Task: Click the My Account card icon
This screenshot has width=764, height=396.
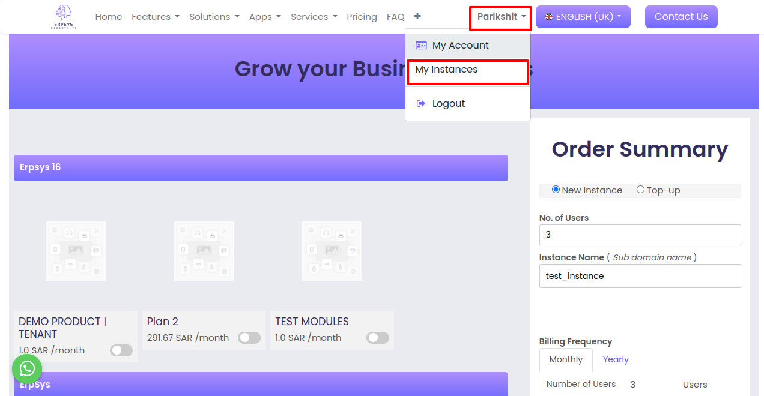Action: pos(421,46)
